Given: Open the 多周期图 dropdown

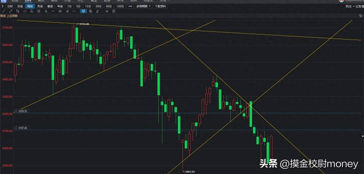Looking at the screenshot, I should [x=143, y=6].
